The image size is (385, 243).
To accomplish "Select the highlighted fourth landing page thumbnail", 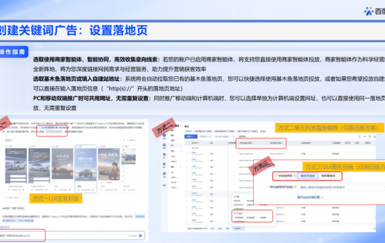I will point(86,169).
